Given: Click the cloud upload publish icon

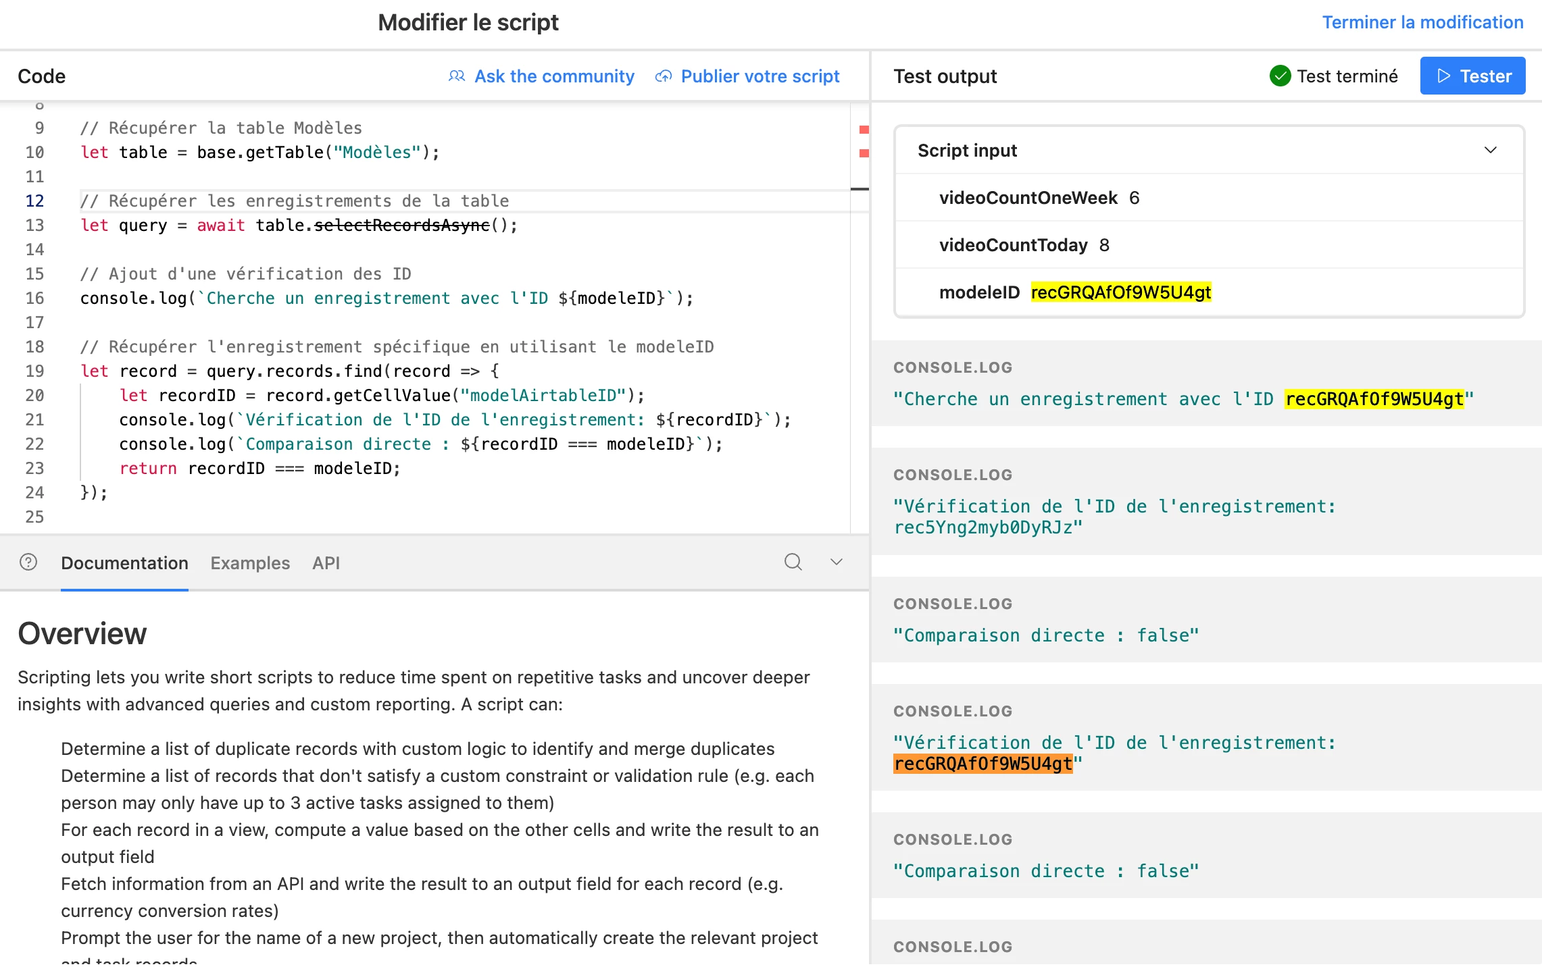Looking at the screenshot, I should tap(664, 76).
